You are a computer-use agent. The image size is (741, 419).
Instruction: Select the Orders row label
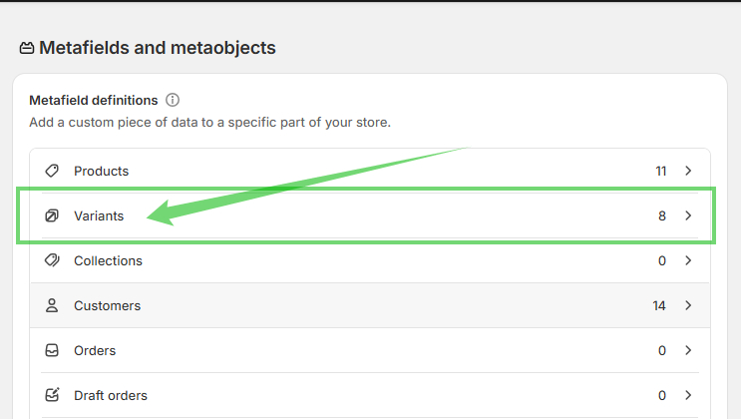[95, 350]
